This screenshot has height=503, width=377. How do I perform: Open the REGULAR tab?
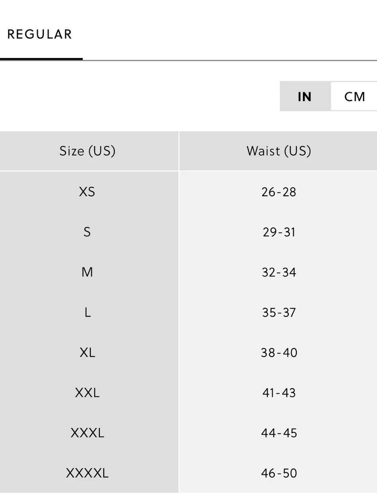[x=40, y=34]
